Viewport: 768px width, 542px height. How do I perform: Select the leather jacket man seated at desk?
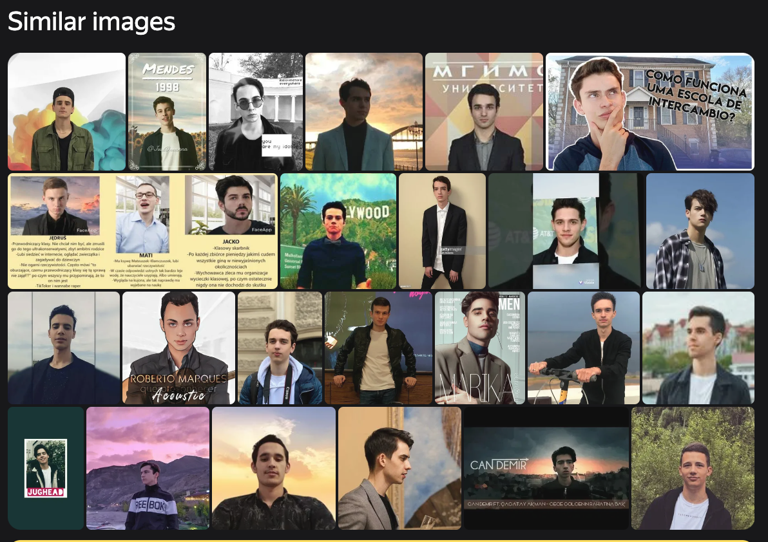tap(378, 348)
